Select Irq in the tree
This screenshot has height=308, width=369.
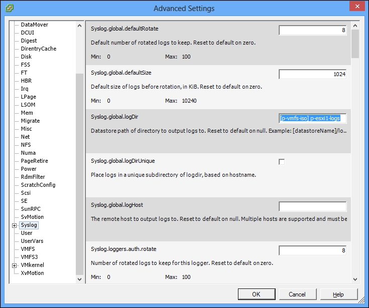[25, 89]
